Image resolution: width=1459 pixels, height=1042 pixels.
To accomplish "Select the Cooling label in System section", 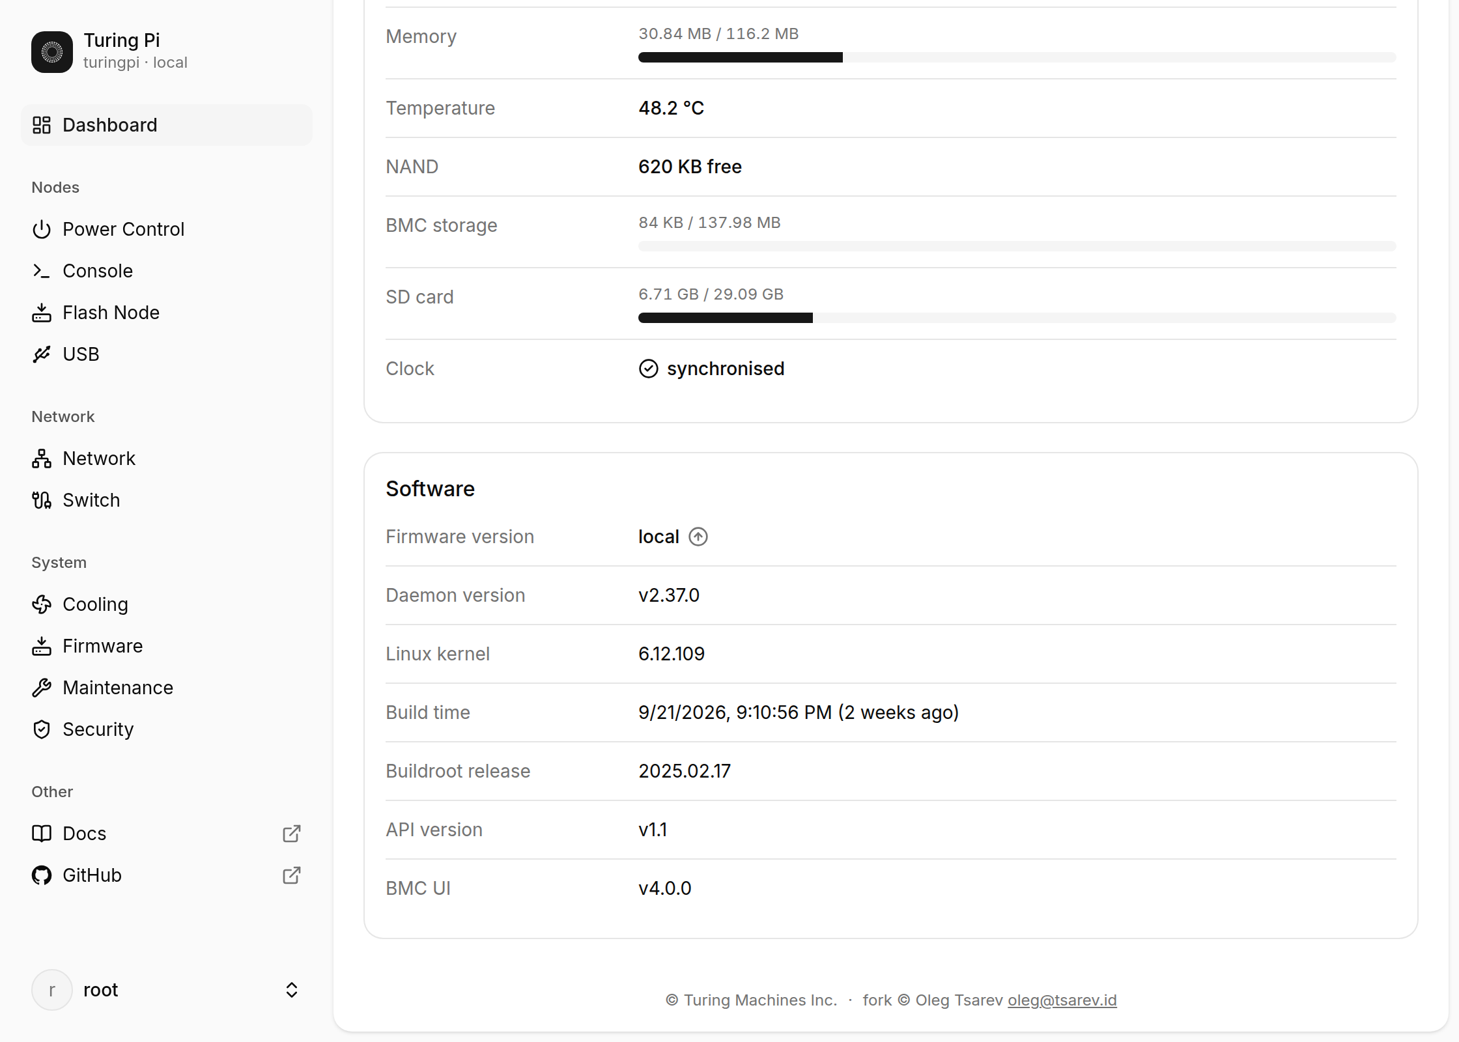I will (x=96, y=604).
